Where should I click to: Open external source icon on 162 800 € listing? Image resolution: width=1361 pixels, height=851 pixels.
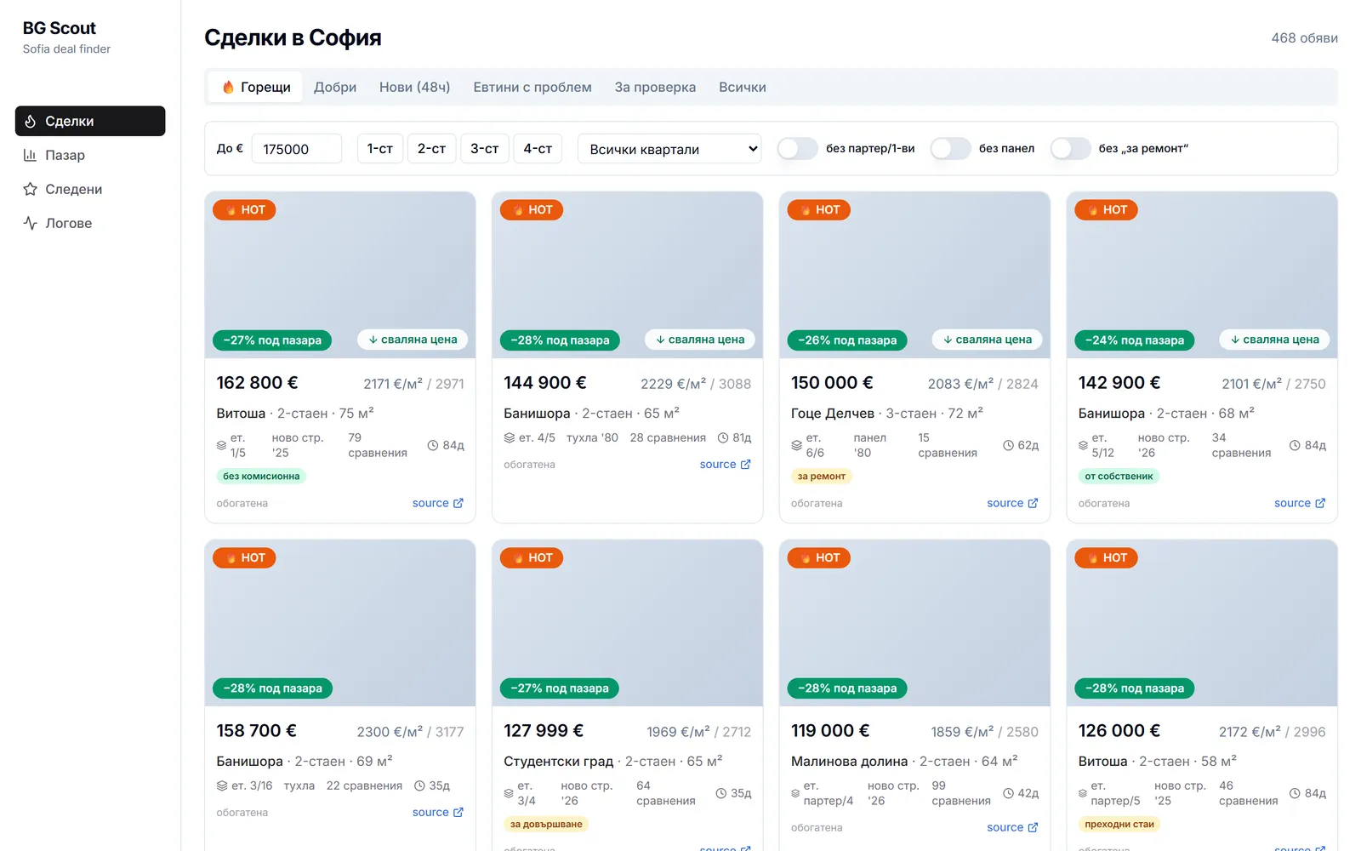point(458,503)
